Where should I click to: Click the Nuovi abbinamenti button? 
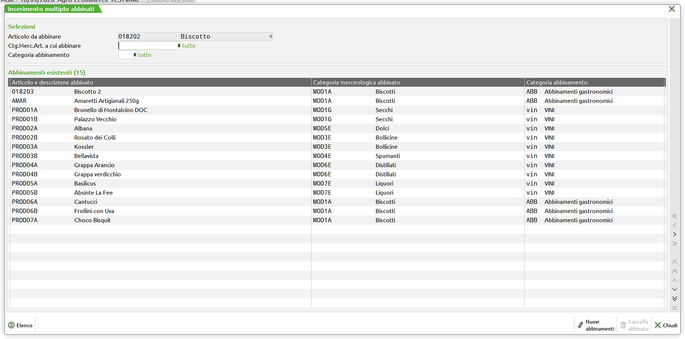coord(596,325)
